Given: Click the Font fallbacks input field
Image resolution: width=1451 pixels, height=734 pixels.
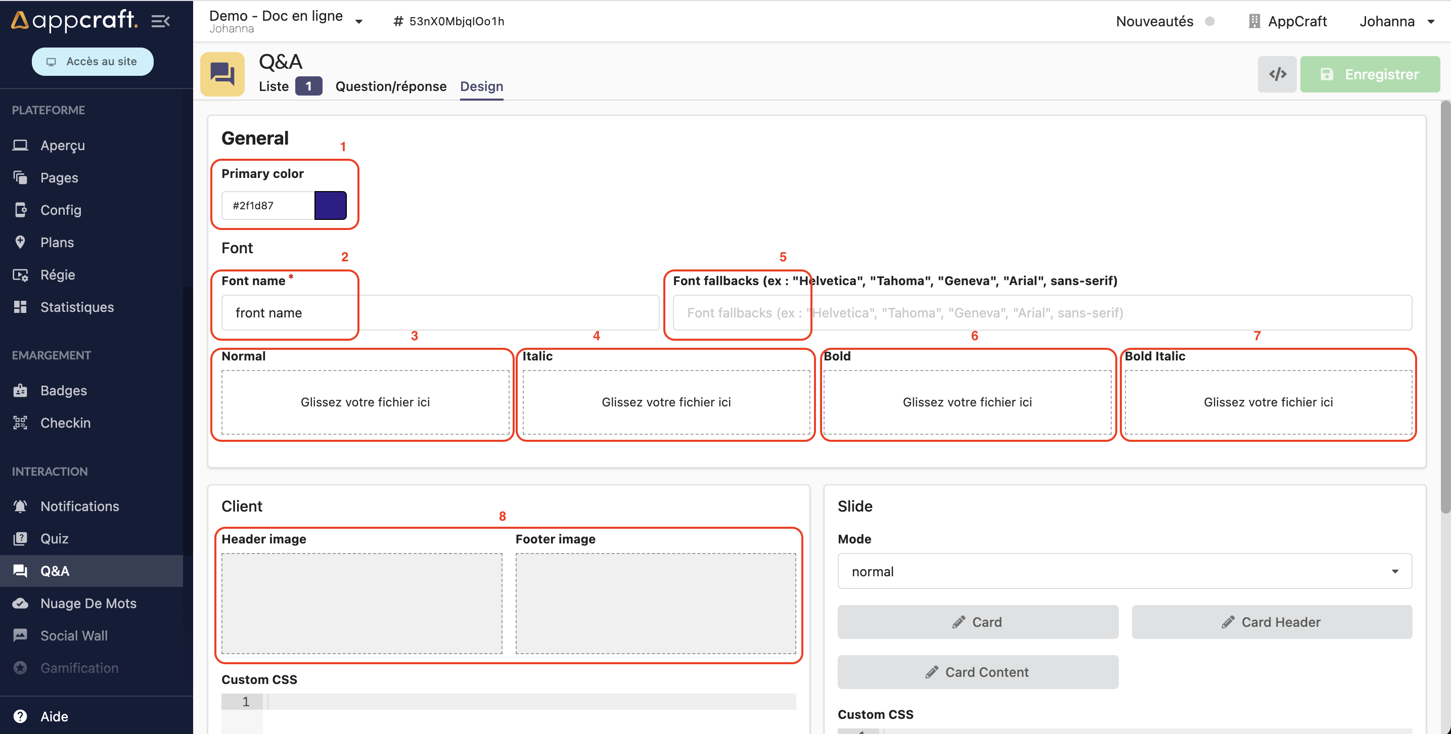Looking at the screenshot, I should click(1042, 312).
